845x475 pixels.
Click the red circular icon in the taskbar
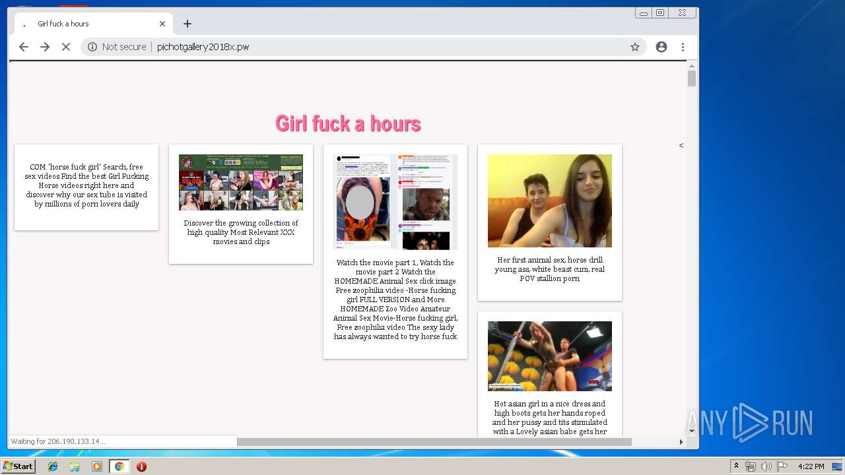[141, 466]
